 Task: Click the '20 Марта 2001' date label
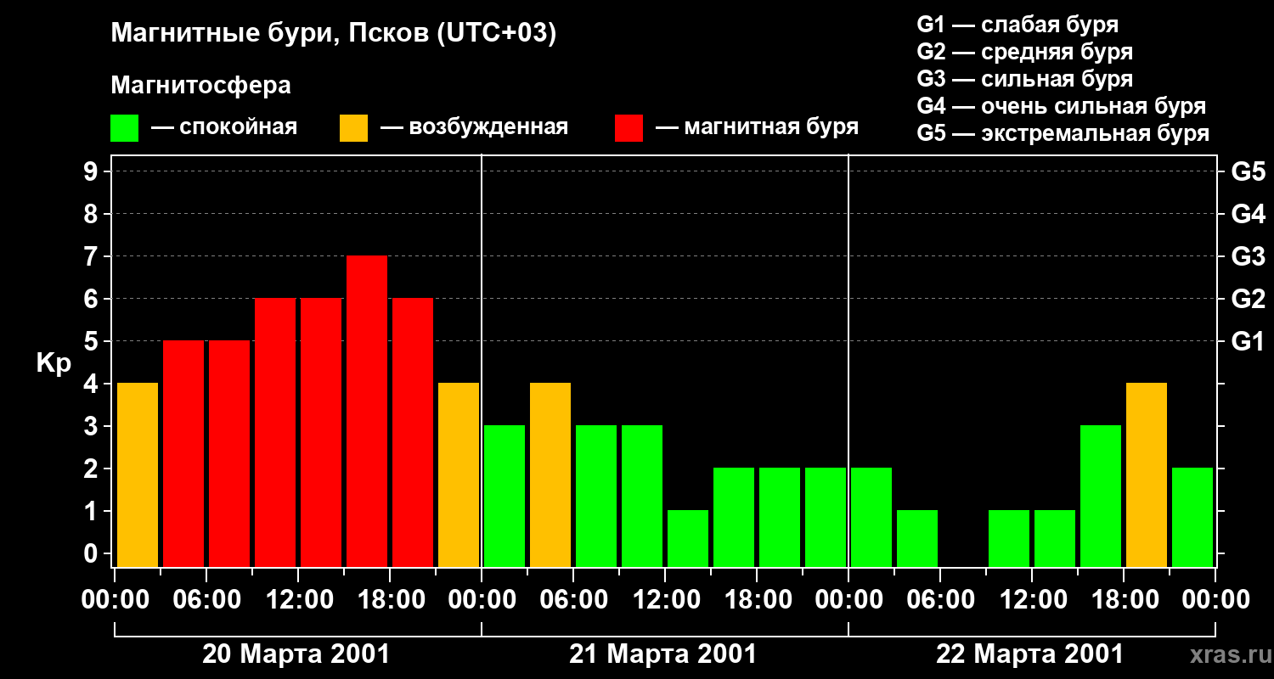pos(296,654)
